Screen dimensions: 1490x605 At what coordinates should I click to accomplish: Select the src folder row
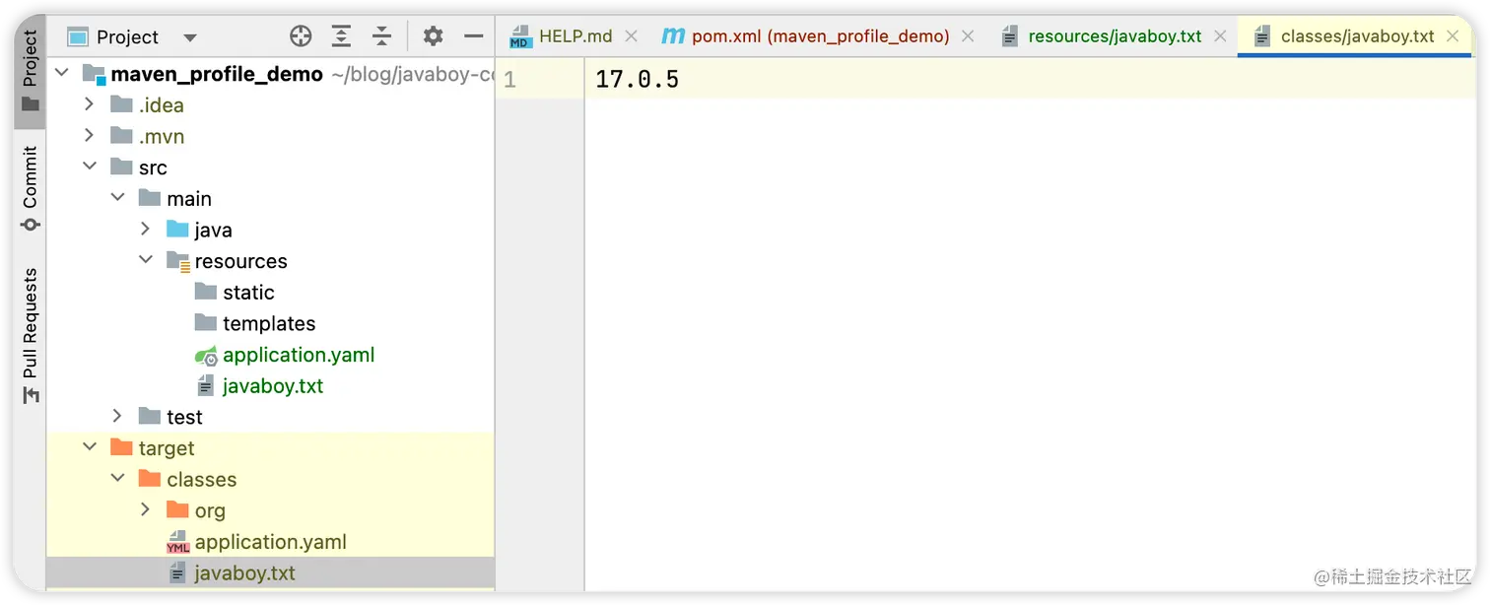pyautogui.click(x=270, y=168)
